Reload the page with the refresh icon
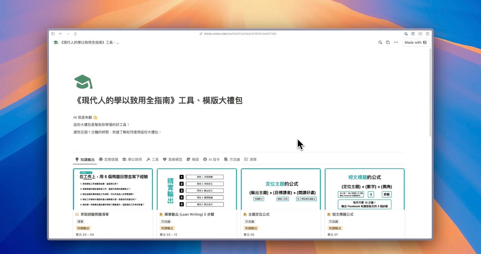 75,34
